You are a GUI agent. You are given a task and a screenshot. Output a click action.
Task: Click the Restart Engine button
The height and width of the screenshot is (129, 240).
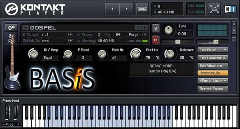(213, 89)
